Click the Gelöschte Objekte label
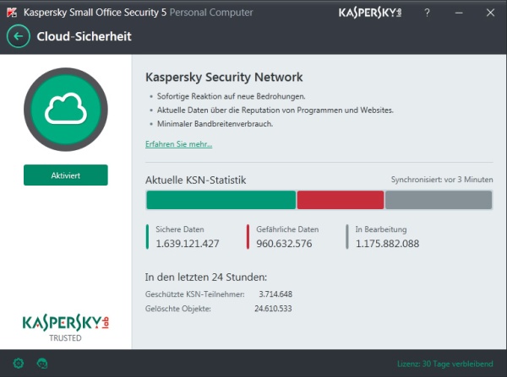The image size is (507, 377). coord(178,309)
